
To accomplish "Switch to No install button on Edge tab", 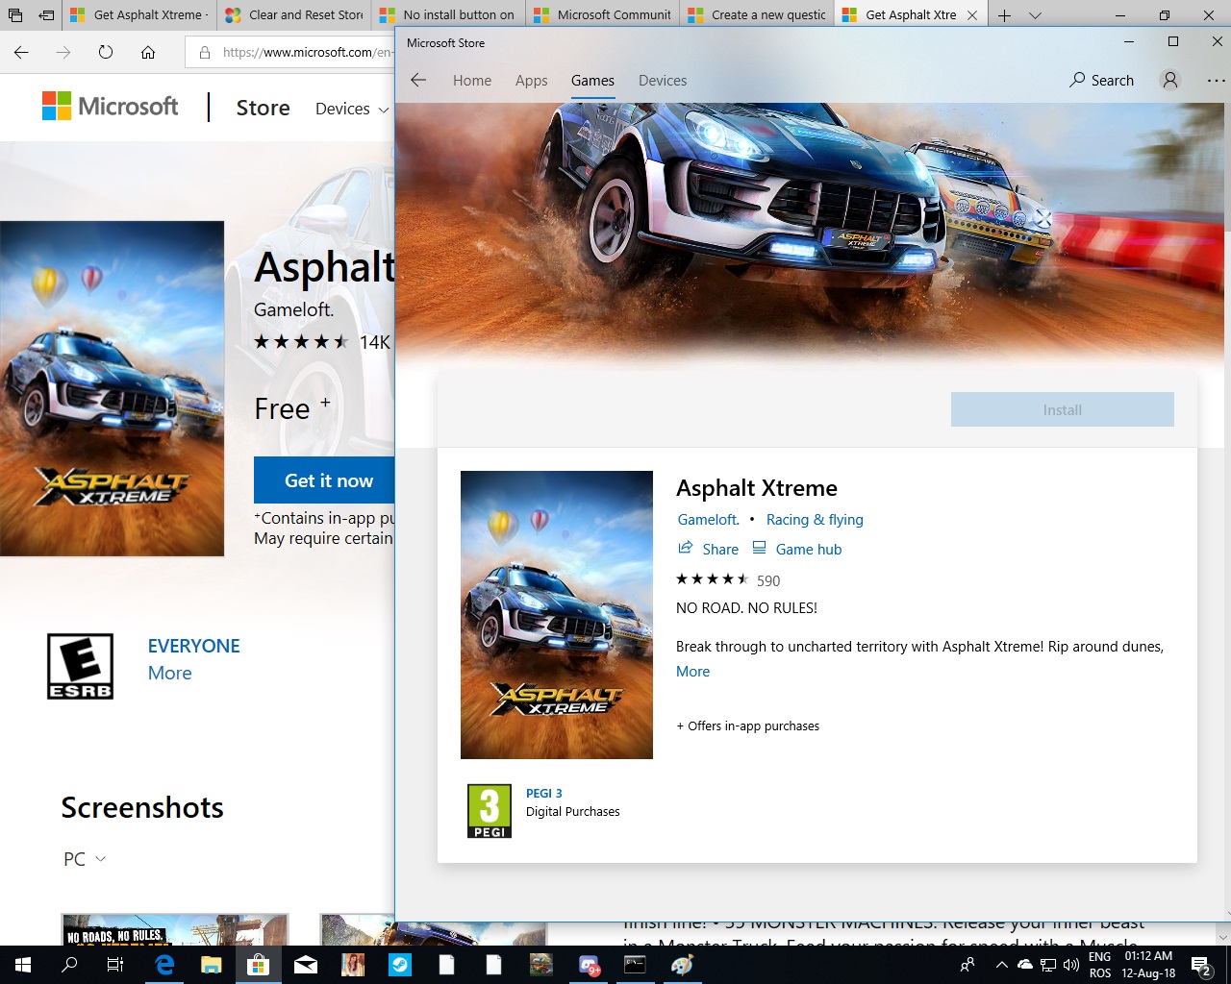I will coord(448,14).
